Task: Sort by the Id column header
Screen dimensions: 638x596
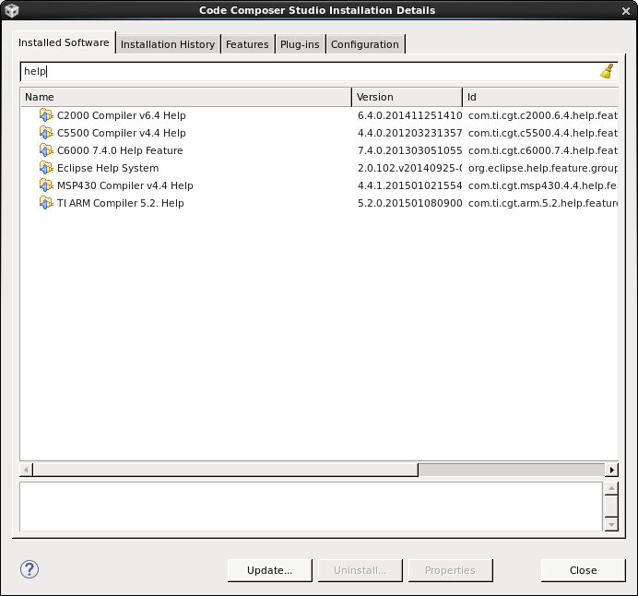Action: click(x=541, y=97)
